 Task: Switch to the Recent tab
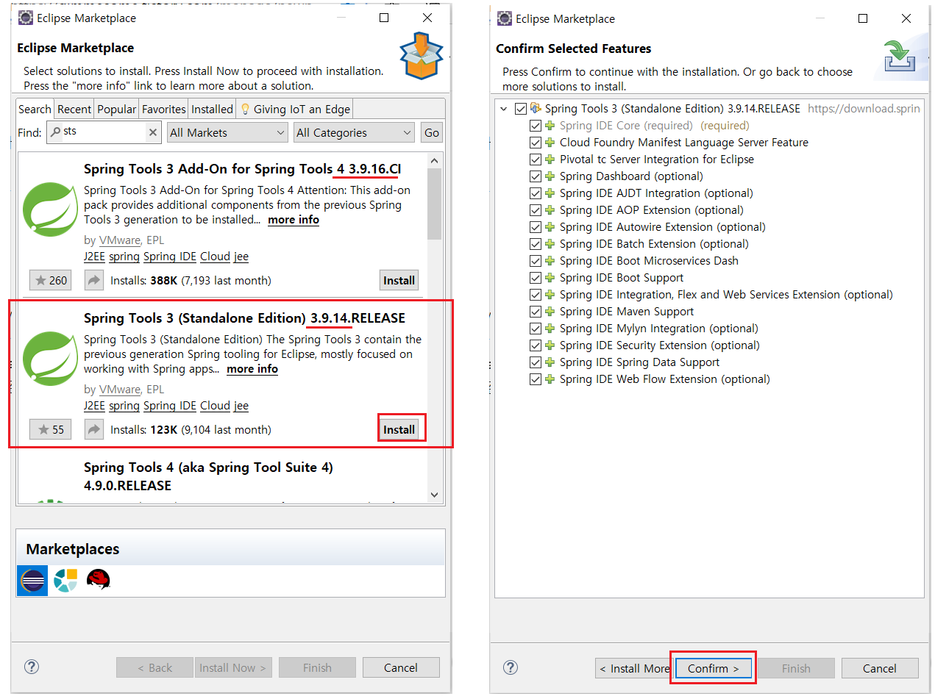[74, 109]
